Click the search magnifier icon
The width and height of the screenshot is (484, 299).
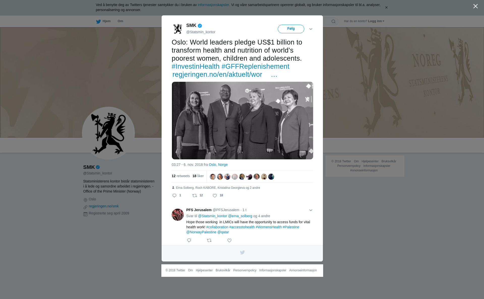[334, 21]
